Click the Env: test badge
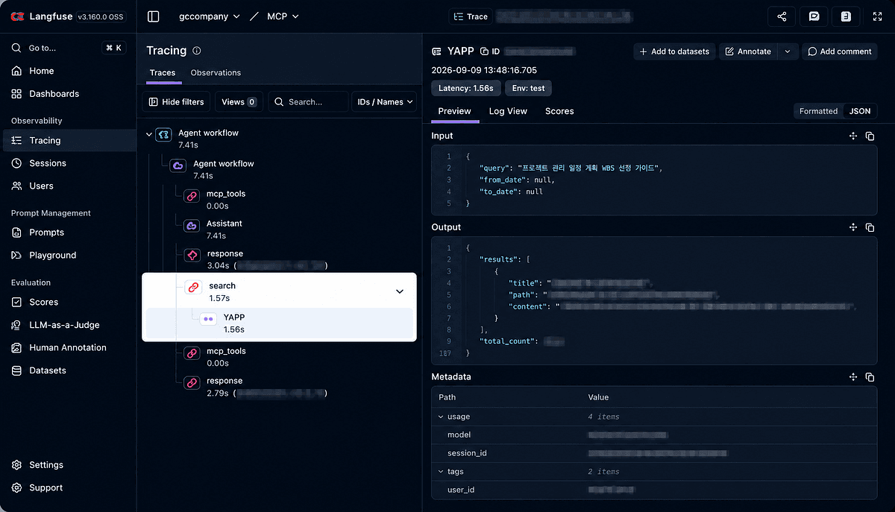This screenshot has height=512, width=895. click(x=528, y=88)
